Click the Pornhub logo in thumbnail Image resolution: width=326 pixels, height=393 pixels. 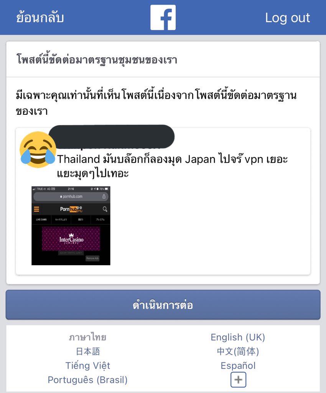[x=71, y=209]
